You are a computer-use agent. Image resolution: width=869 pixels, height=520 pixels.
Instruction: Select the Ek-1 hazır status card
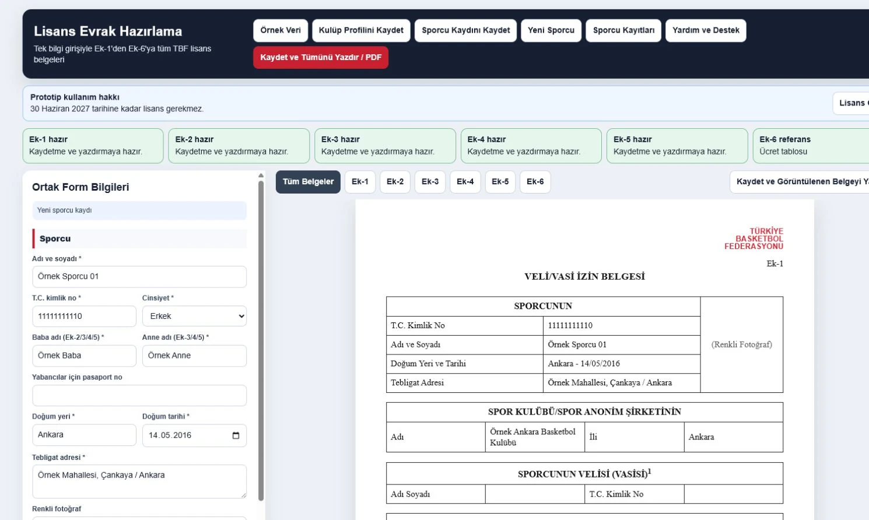[93, 146]
